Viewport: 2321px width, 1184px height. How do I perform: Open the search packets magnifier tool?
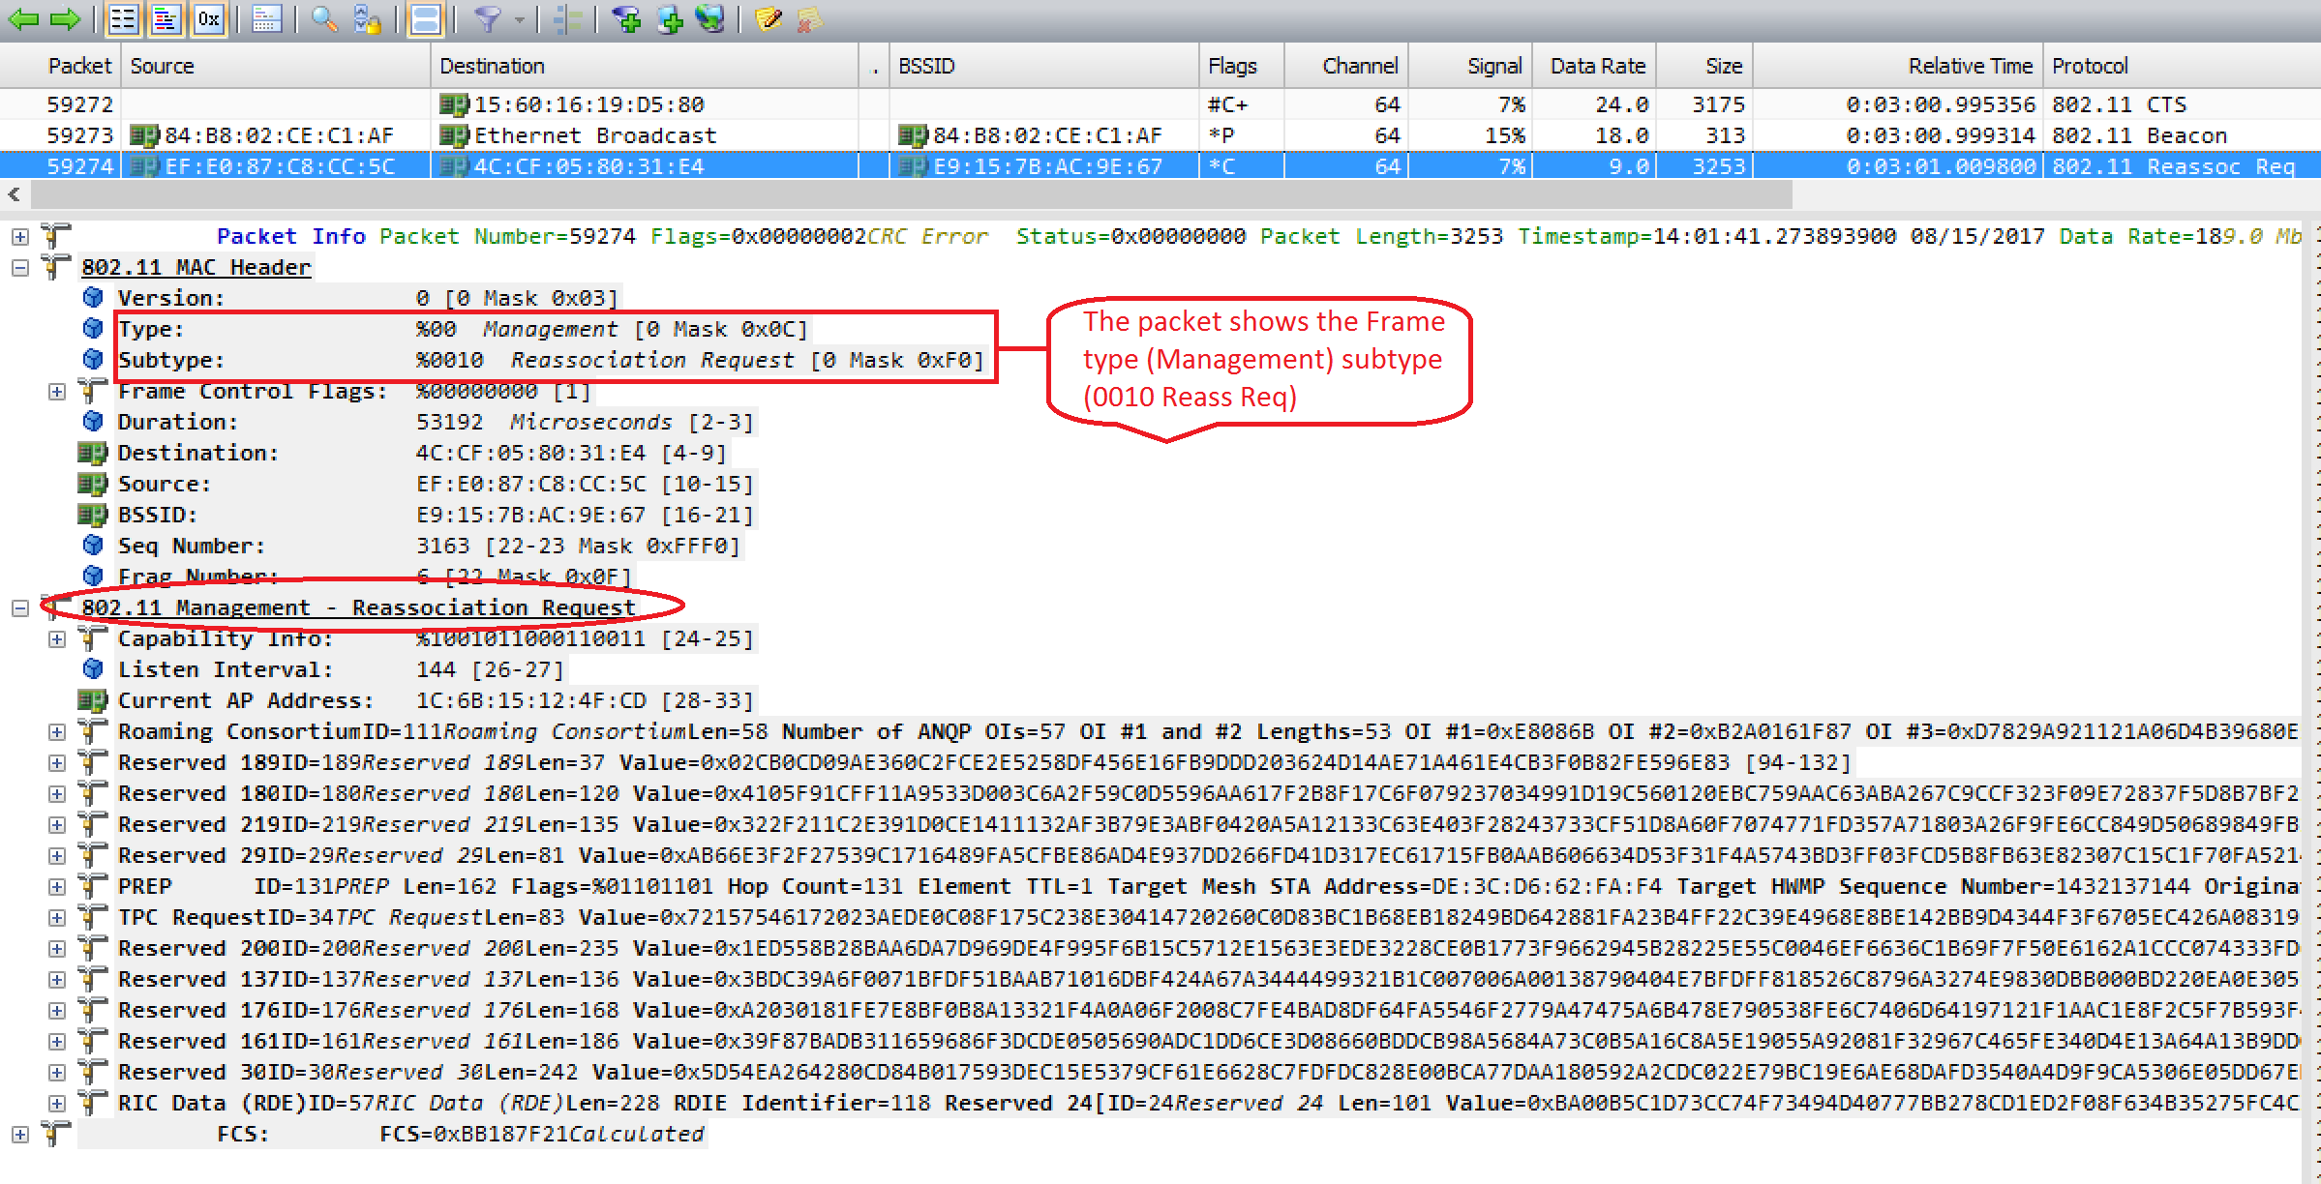322,18
